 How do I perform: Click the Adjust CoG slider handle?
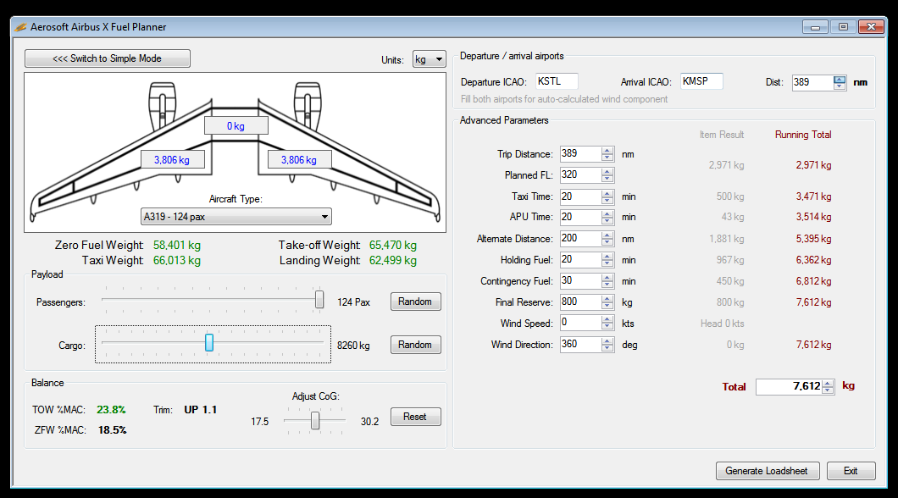[315, 420]
